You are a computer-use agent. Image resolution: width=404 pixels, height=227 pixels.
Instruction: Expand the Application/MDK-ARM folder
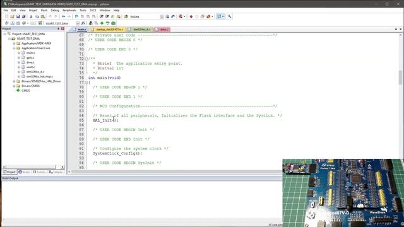tap(14, 44)
